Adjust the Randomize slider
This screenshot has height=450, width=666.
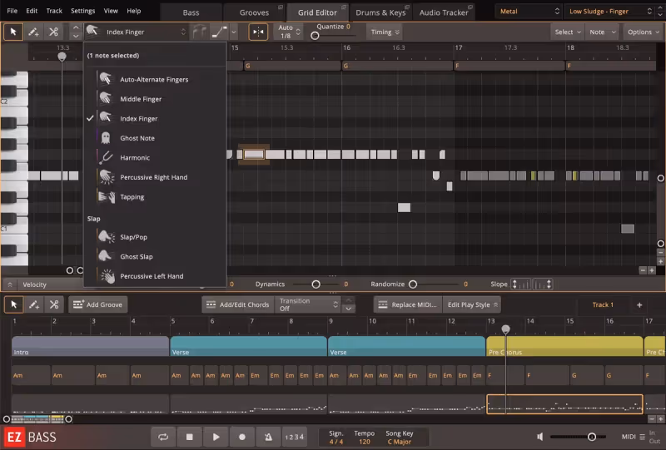412,284
